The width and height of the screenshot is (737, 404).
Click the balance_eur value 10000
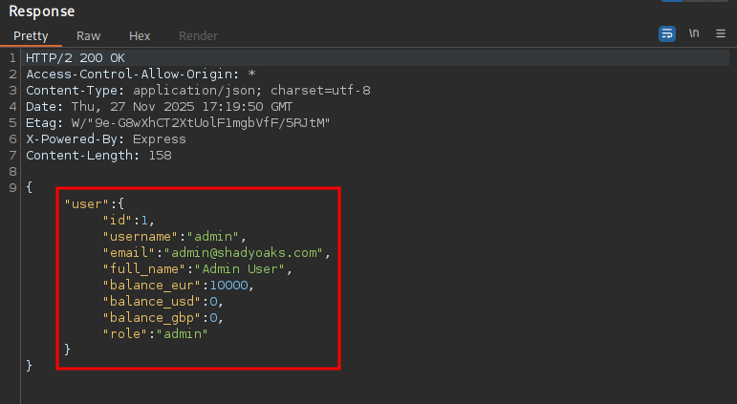click(230, 285)
